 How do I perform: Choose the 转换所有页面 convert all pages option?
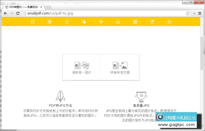pyautogui.click(x=120, y=68)
